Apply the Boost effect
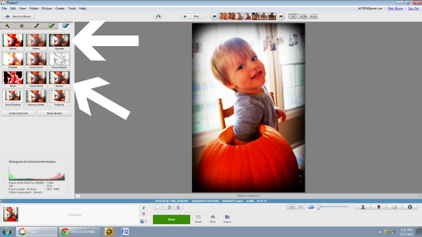 13,41
